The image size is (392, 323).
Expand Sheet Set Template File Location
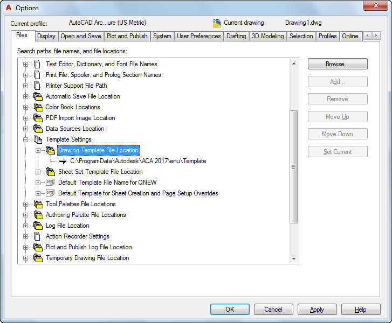tap(38, 172)
